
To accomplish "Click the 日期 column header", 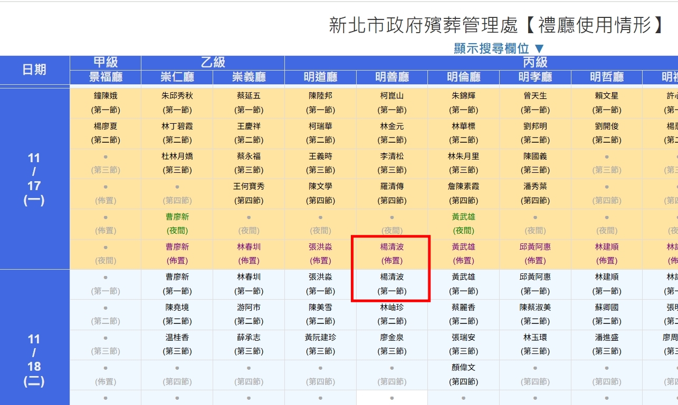I will pos(34,70).
